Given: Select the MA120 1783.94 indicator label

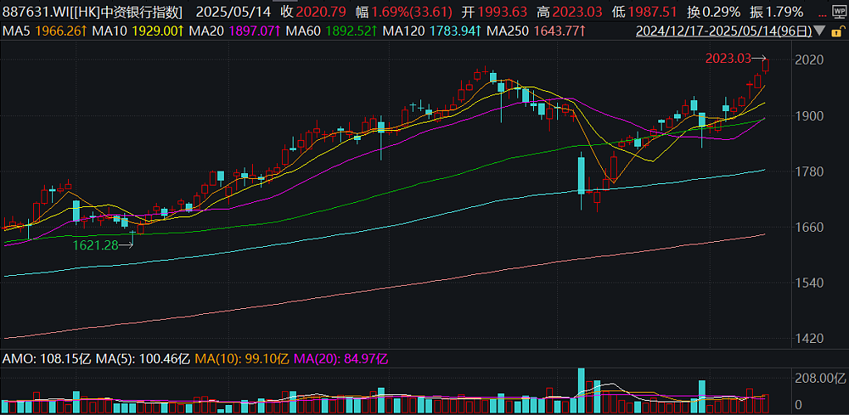Looking at the screenshot, I should (433, 31).
